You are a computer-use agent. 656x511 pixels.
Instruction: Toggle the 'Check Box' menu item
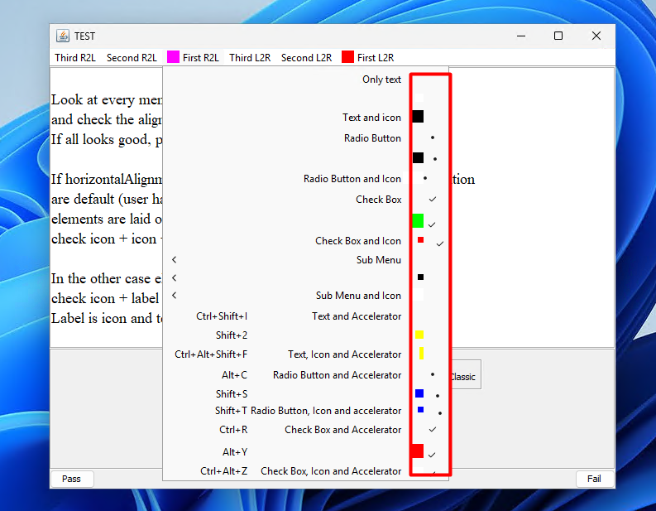pyautogui.click(x=378, y=200)
